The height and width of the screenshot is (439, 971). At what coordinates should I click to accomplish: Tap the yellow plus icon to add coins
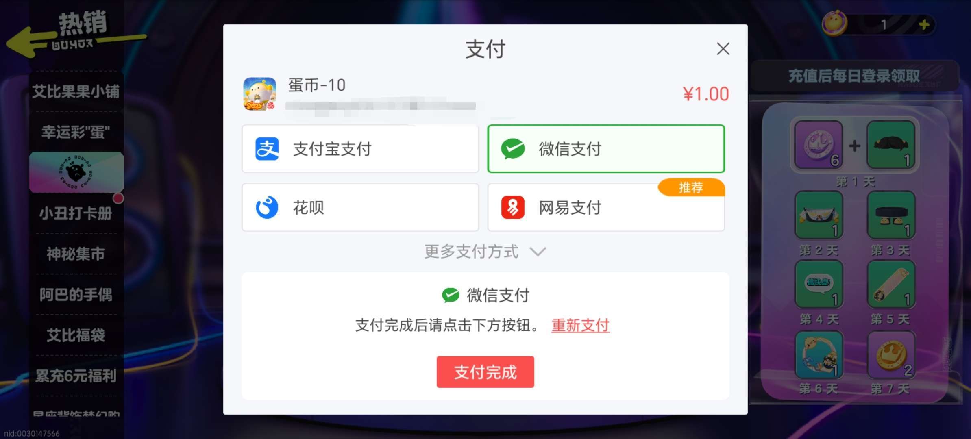(924, 25)
